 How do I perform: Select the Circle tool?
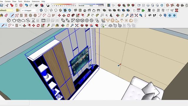coord(31,15)
